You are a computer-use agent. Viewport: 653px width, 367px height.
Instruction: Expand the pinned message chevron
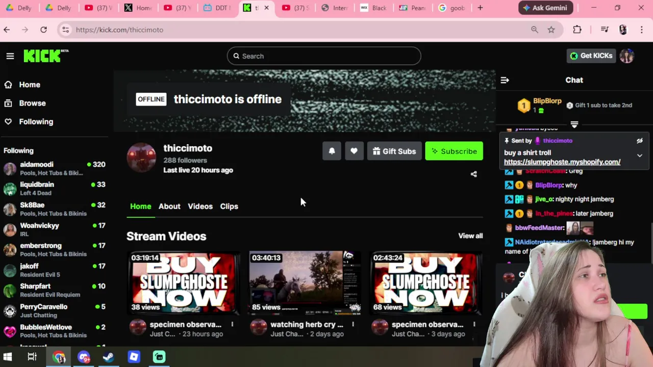click(640, 155)
